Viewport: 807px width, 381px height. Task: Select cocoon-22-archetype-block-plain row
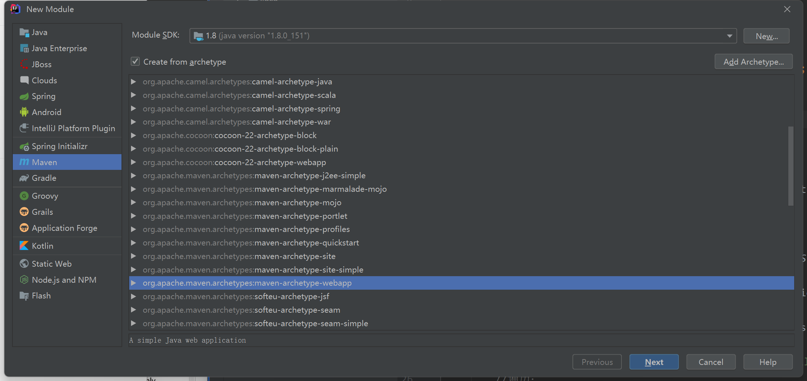(462, 149)
